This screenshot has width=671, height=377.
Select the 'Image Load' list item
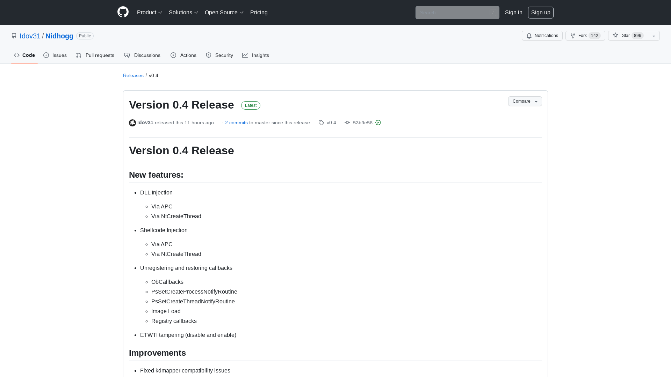coord(166,311)
